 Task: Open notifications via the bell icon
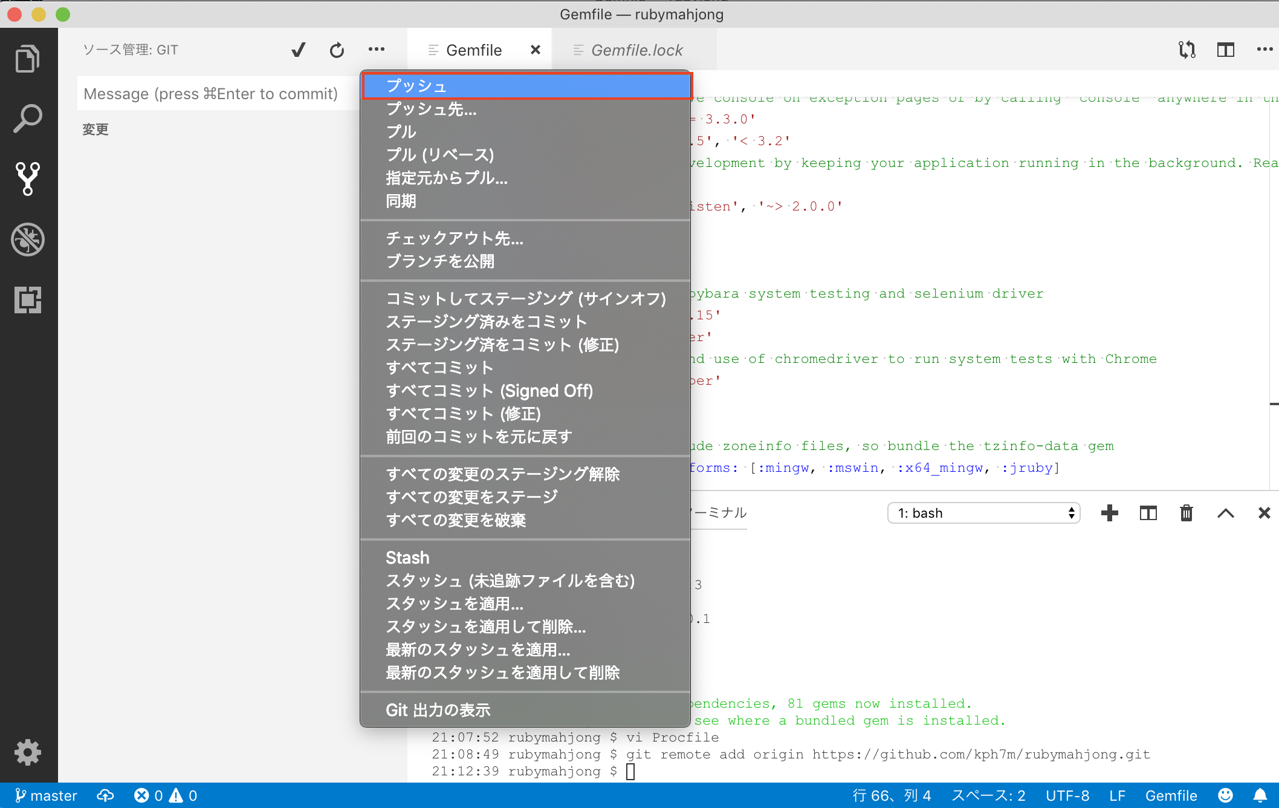(x=1261, y=795)
